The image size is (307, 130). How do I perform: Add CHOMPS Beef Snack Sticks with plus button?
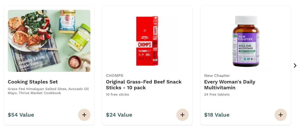[182, 115]
